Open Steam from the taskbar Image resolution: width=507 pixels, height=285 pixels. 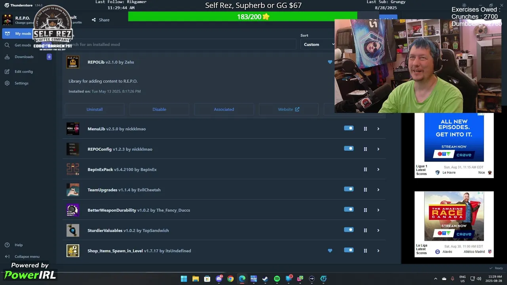(265, 279)
